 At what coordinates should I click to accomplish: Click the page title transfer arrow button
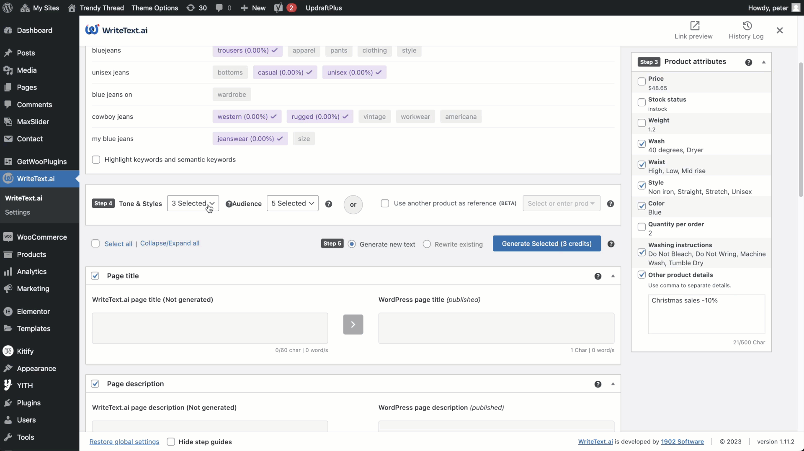(x=353, y=324)
